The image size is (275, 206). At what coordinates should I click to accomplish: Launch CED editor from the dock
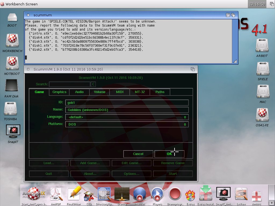pos(89,196)
